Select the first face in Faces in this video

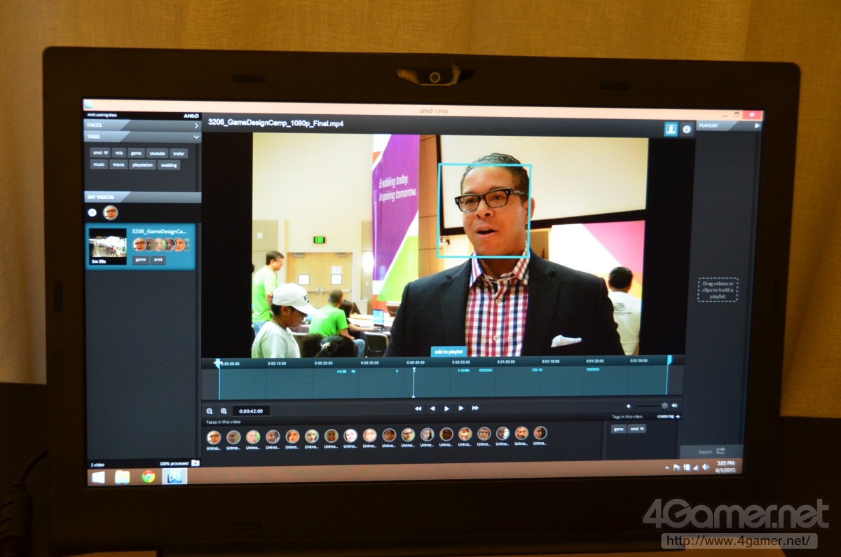(214, 436)
